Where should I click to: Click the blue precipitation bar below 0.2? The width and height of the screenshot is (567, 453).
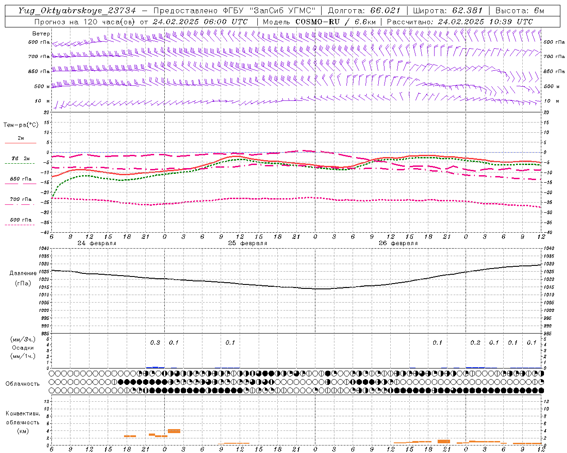(x=475, y=367)
